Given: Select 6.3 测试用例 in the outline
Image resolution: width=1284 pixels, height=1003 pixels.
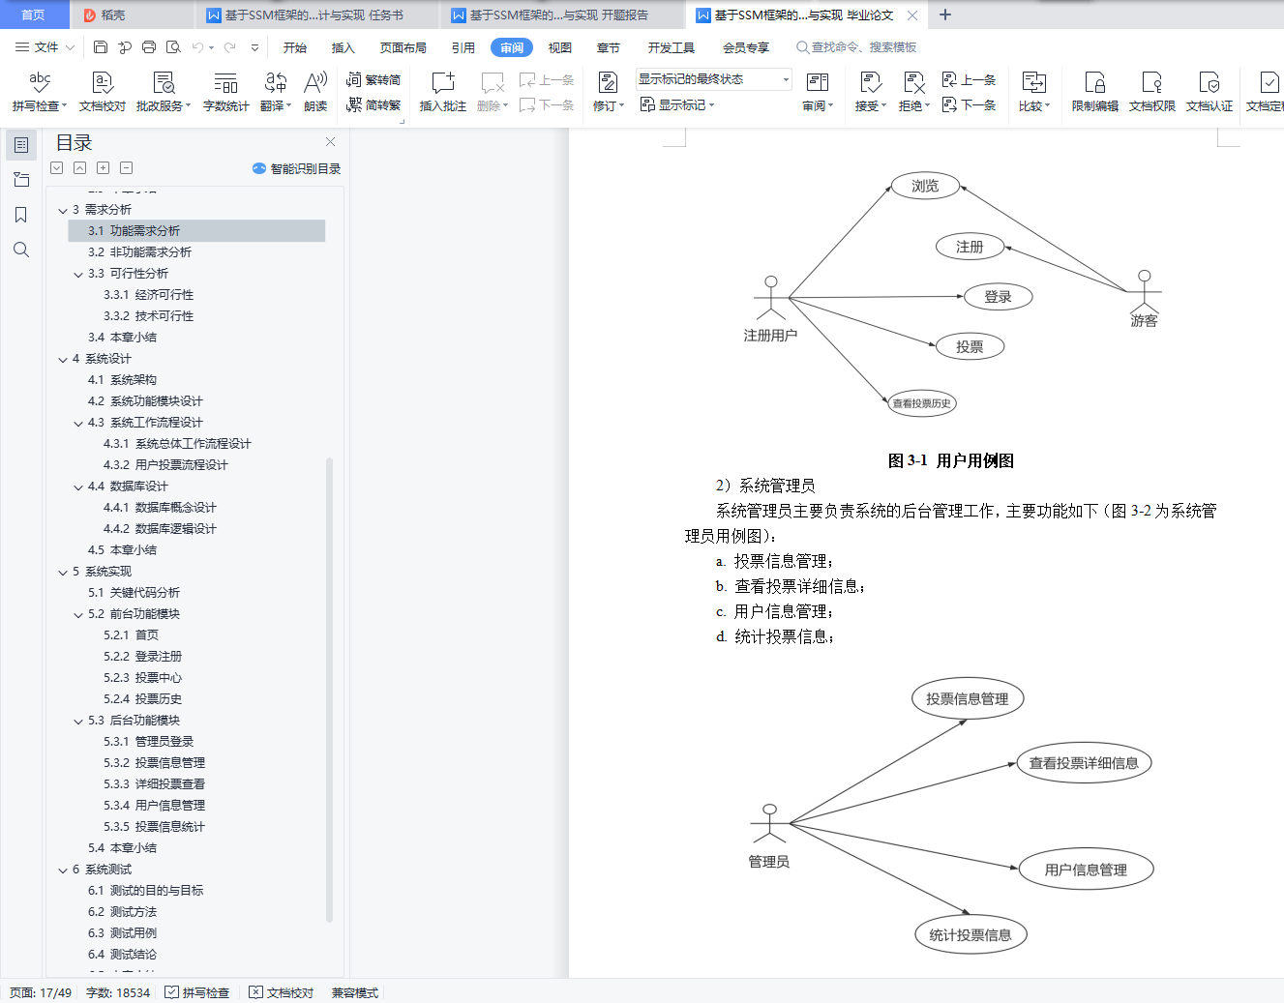Looking at the screenshot, I should [122, 933].
